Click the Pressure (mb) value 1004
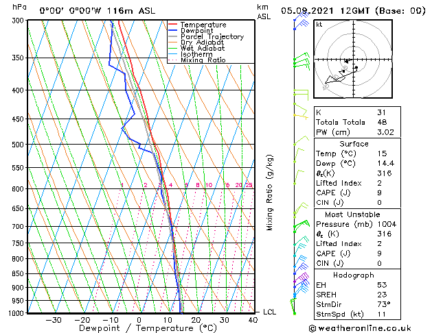Viewport: 432px width, 333px height. click(x=387, y=224)
